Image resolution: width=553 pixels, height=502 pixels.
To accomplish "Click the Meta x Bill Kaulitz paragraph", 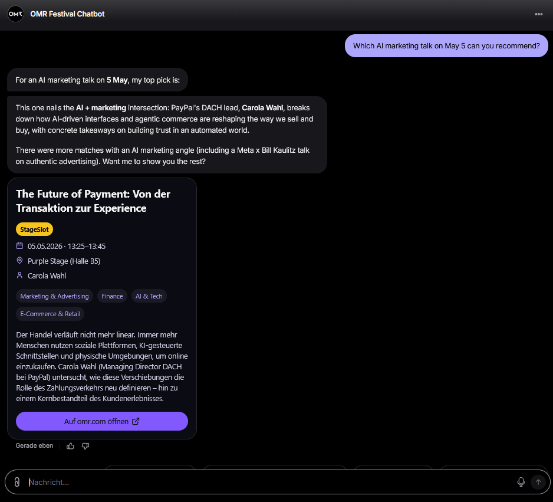I will pyautogui.click(x=163, y=156).
